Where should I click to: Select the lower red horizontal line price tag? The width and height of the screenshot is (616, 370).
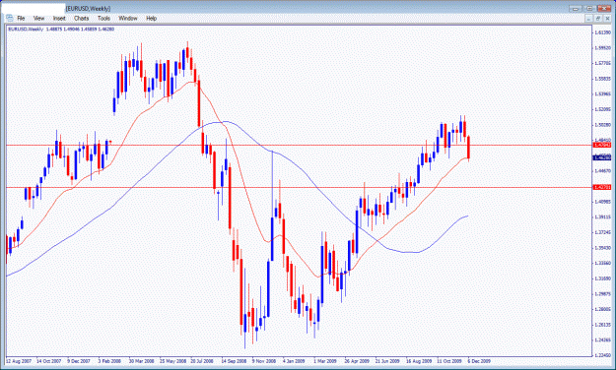point(602,188)
